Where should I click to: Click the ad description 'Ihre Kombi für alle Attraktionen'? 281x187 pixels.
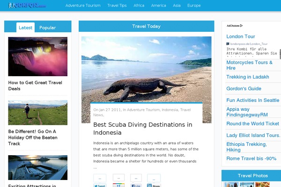[x=252, y=51]
